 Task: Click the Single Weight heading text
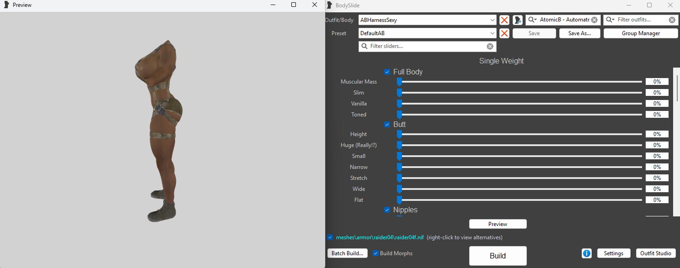pyautogui.click(x=501, y=61)
